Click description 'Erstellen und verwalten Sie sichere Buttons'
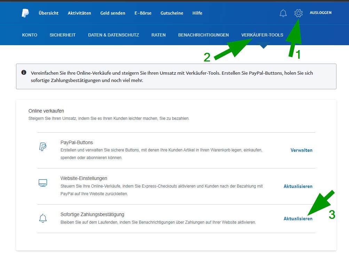 (100, 150)
